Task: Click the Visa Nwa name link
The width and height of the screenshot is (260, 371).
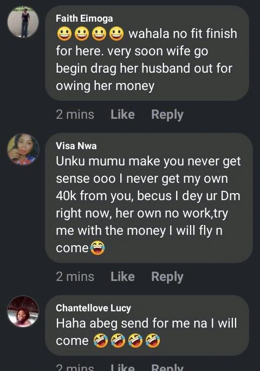Action: pos(76,146)
